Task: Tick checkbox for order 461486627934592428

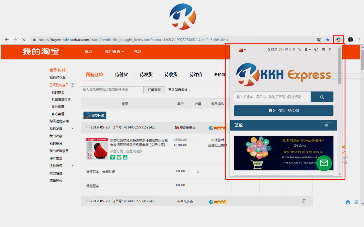Action: click(x=88, y=201)
